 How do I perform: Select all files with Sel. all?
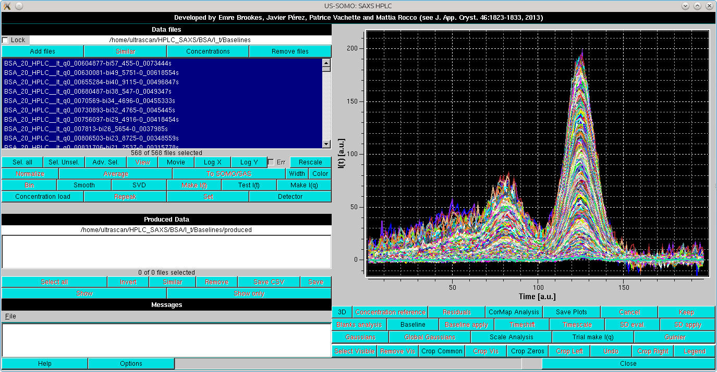tap(22, 162)
